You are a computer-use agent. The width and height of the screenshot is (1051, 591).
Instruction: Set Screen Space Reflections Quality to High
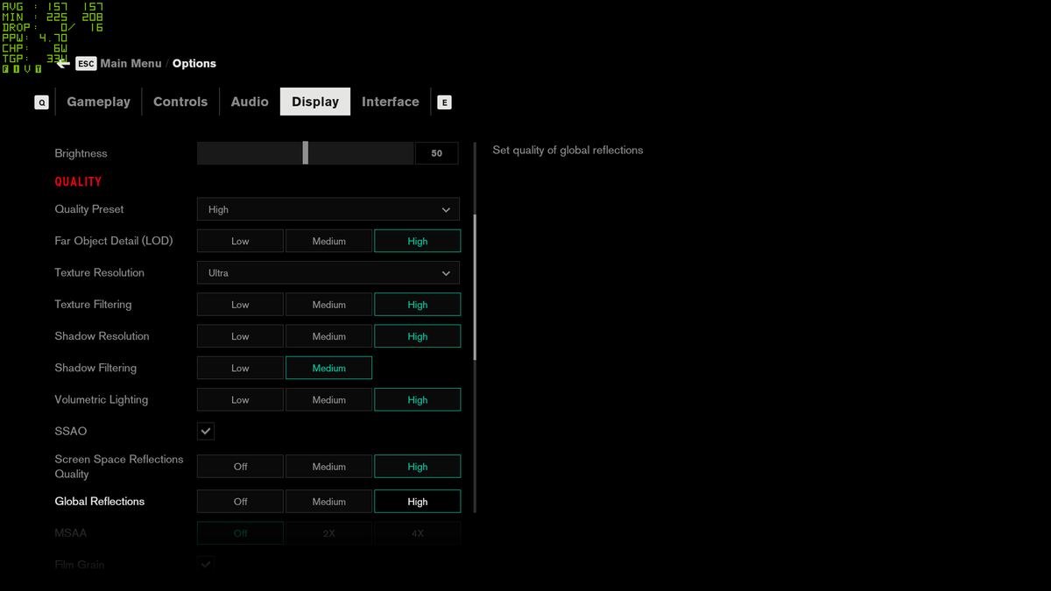[418, 467]
